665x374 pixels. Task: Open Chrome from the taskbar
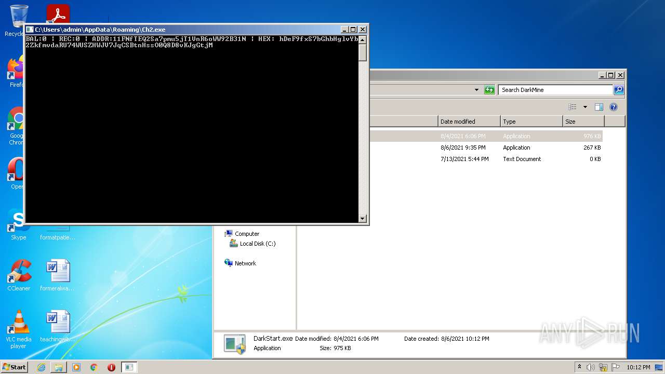tap(94, 367)
